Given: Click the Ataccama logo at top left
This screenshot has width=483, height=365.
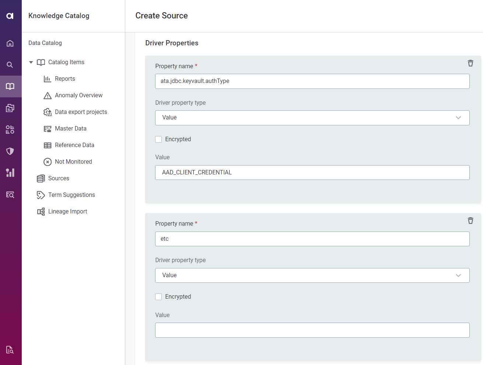Looking at the screenshot, I should pos(10,15).
